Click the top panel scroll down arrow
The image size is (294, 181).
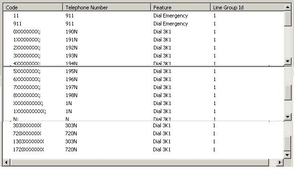(287, 61)
